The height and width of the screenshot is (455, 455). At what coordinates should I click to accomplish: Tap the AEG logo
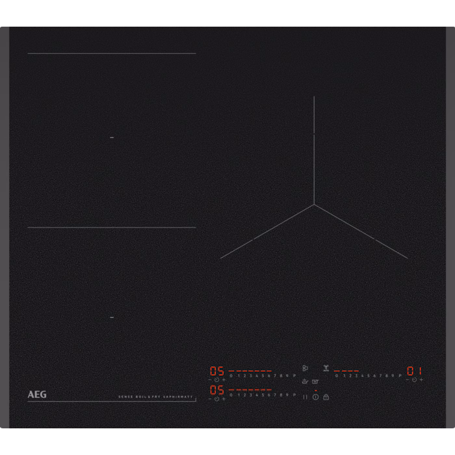coord(37,395)
